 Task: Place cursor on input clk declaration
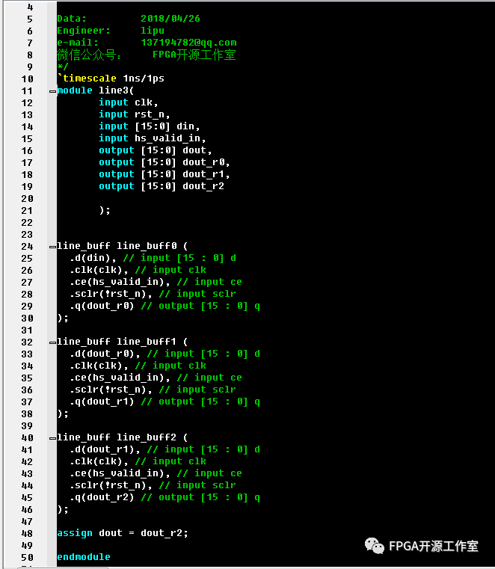pos(129,102)
